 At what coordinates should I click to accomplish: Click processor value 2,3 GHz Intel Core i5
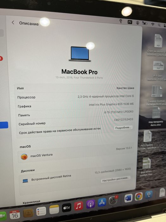[106, 96]
